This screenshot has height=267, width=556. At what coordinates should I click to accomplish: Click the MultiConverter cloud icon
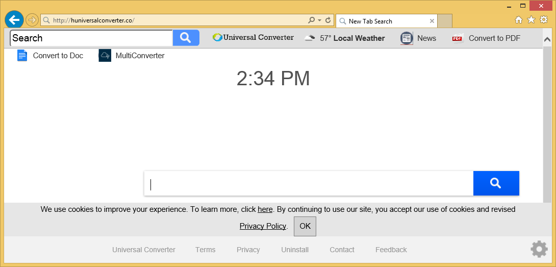pos(105,55)
